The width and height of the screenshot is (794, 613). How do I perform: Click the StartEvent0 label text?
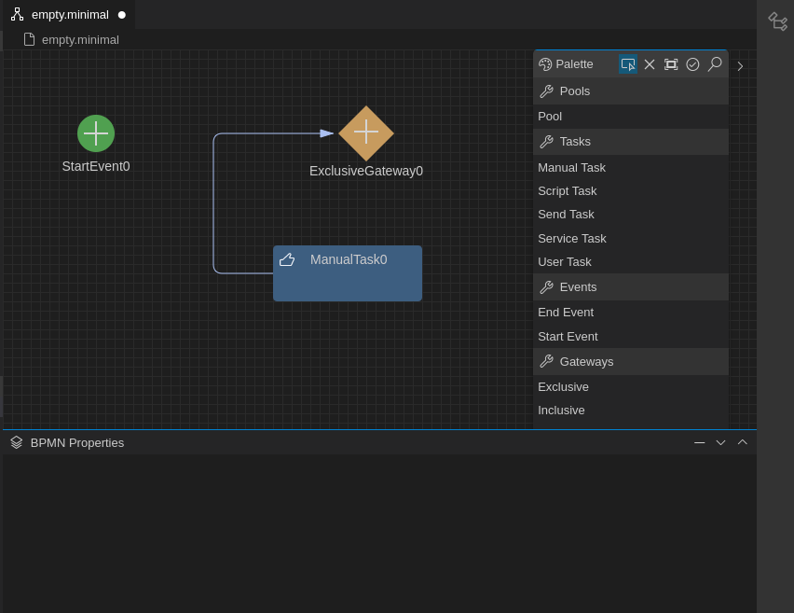pyautogui.click(x=96, y=166)
